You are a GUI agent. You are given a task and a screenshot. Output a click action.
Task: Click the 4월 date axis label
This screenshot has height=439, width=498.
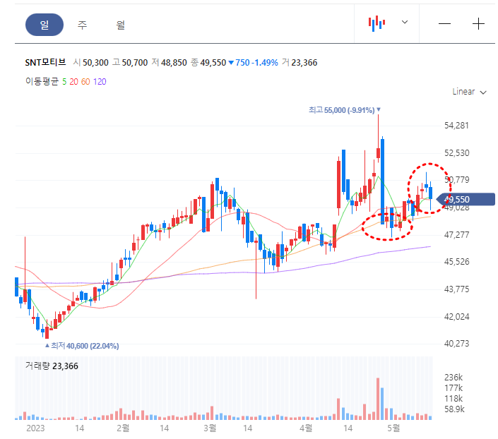click(x=306, y=428)
